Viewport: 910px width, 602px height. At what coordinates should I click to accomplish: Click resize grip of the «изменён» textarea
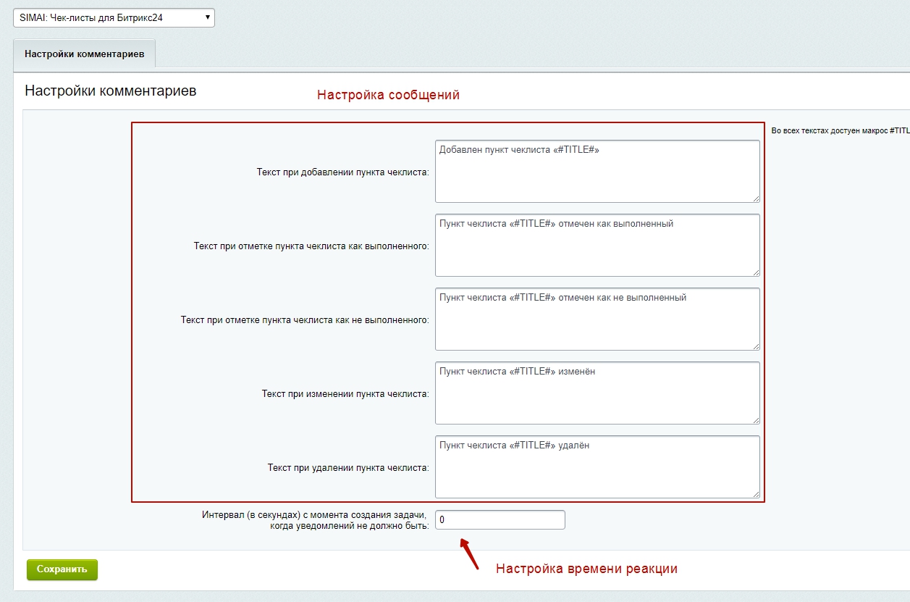(x=756, y=420)
